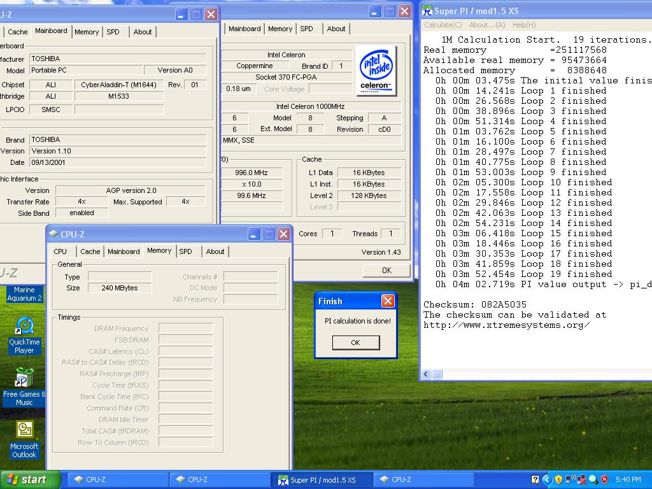Viewport: 652px width, 489px height.
Task: Open About tab in top-left CPU-Z window
Action: pos(142,32)
